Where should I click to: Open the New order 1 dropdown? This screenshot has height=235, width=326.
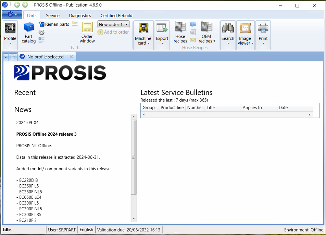(114, 24)
